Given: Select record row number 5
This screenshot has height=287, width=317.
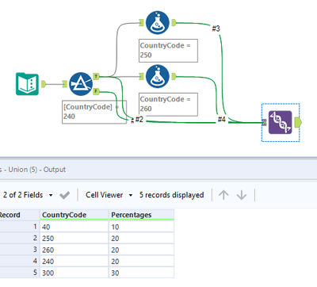Looking at the screenshot, I should click(x=20, y=273).
